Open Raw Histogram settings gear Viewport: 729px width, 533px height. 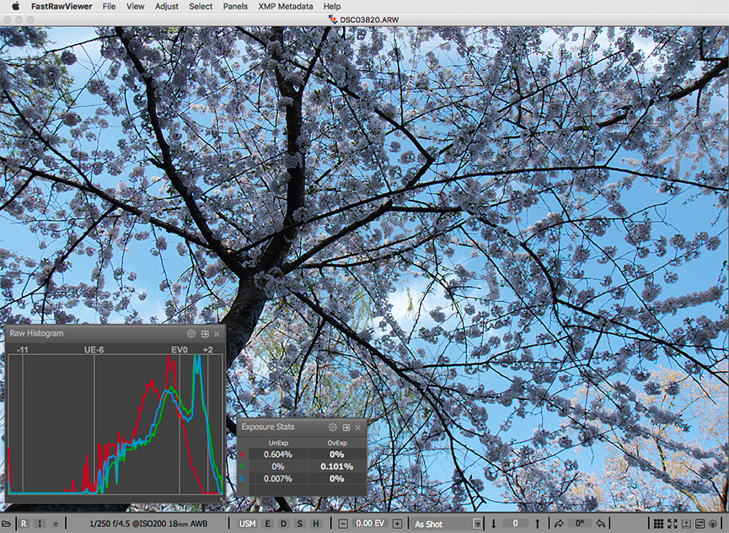tap(191, 334)
